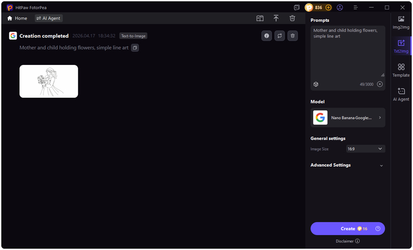Select the Txt2Img tab

401,46
